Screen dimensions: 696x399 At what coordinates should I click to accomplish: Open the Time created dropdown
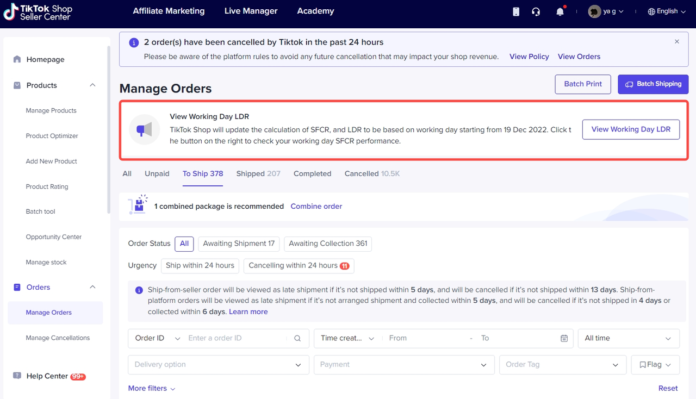347,338
